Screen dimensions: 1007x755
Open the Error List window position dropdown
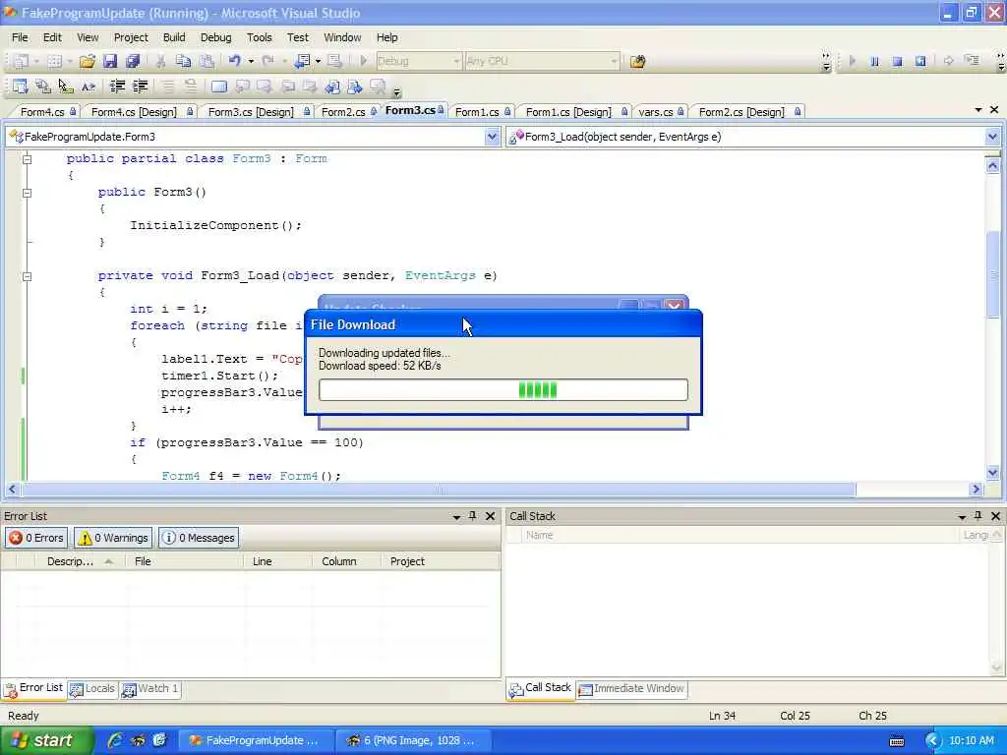pos(456,516)
